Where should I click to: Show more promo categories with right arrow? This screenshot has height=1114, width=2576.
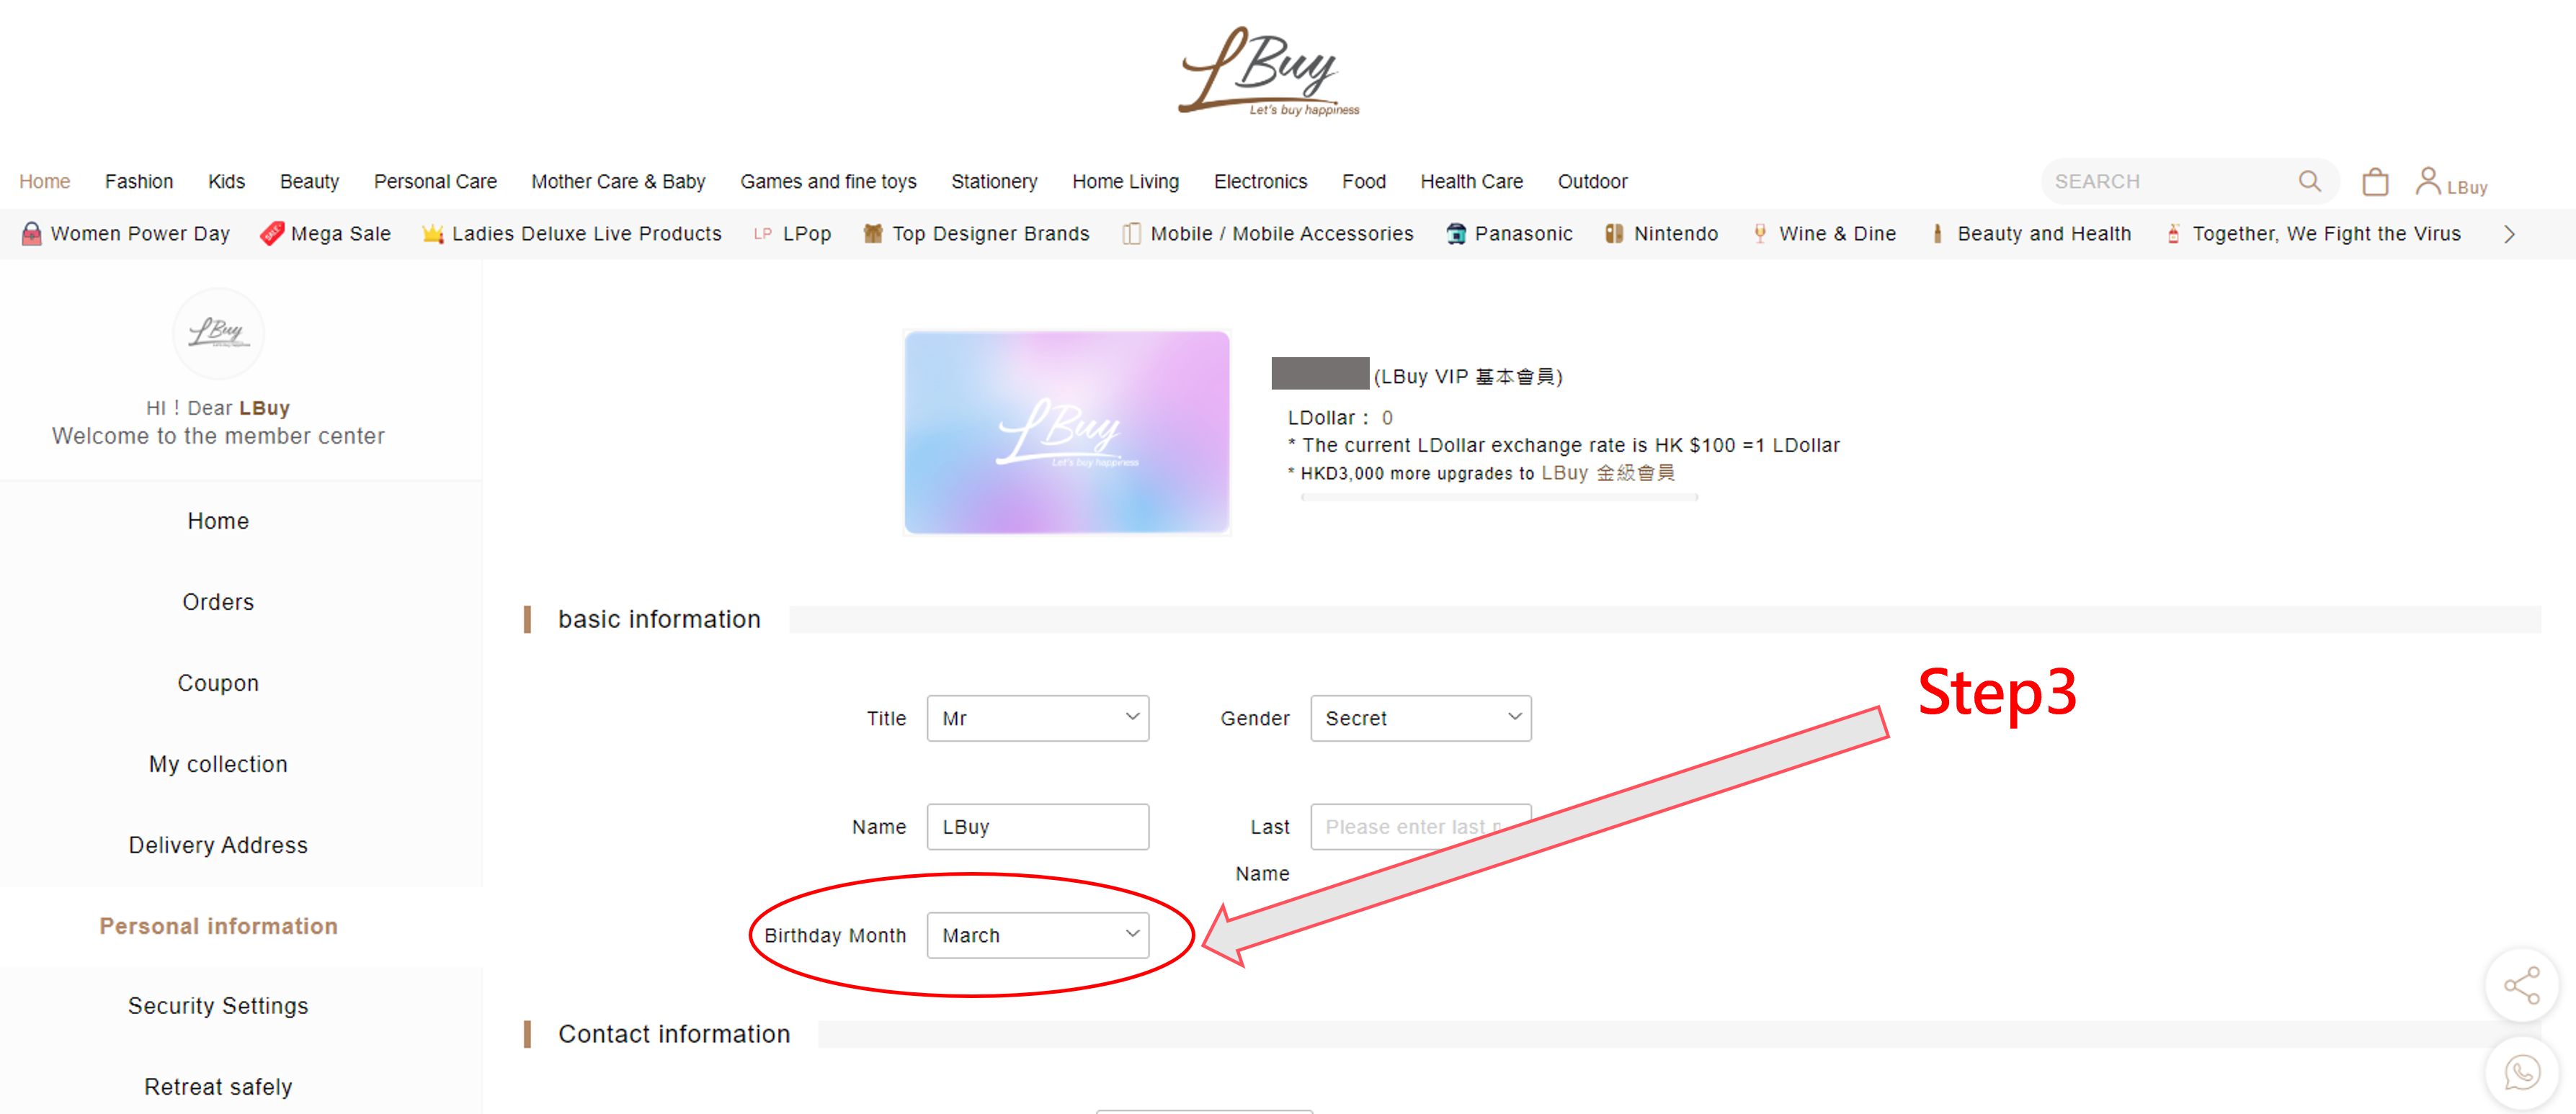coord(2508,235)
